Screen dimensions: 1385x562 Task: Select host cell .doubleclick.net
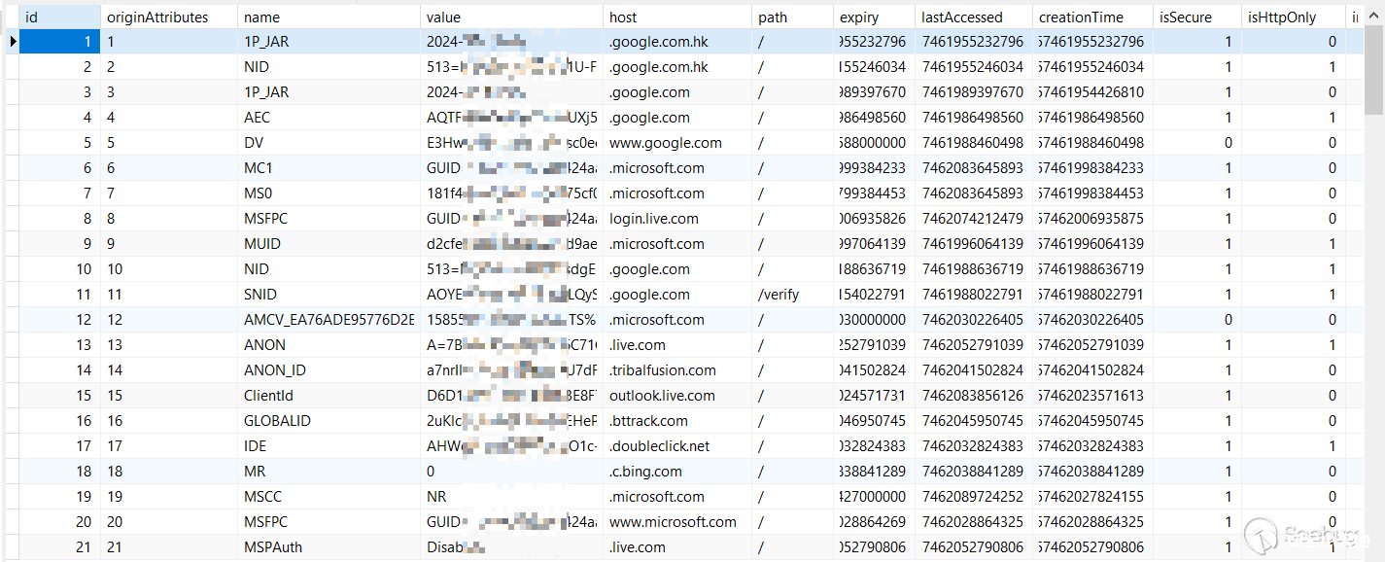coord(677,446)
